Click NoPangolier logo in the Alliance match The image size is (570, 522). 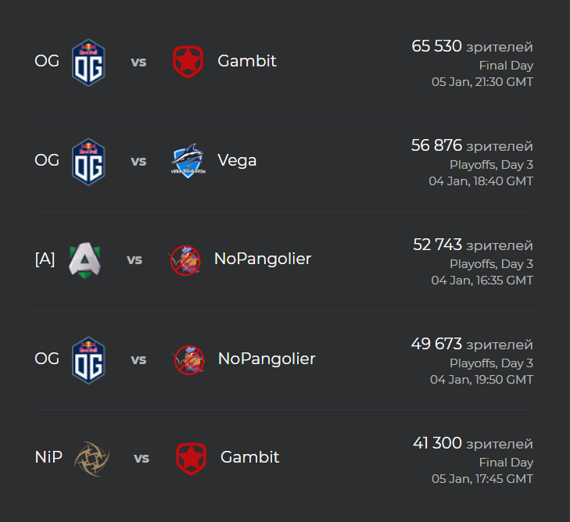pyautogui.click(x=185, y=260)
